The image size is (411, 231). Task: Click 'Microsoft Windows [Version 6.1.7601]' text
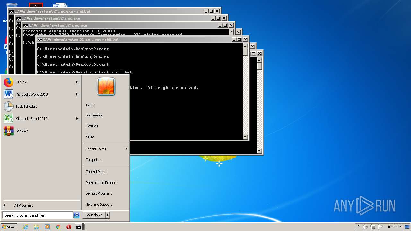tap(69, 31)
